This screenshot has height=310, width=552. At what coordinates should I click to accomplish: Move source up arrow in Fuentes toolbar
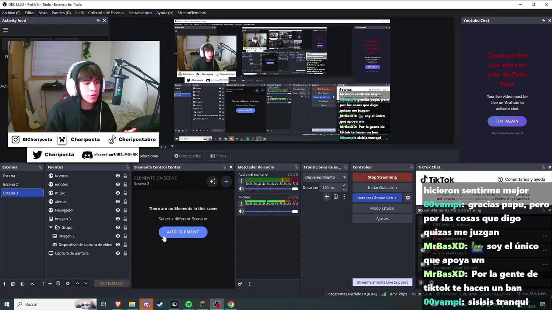77,283
